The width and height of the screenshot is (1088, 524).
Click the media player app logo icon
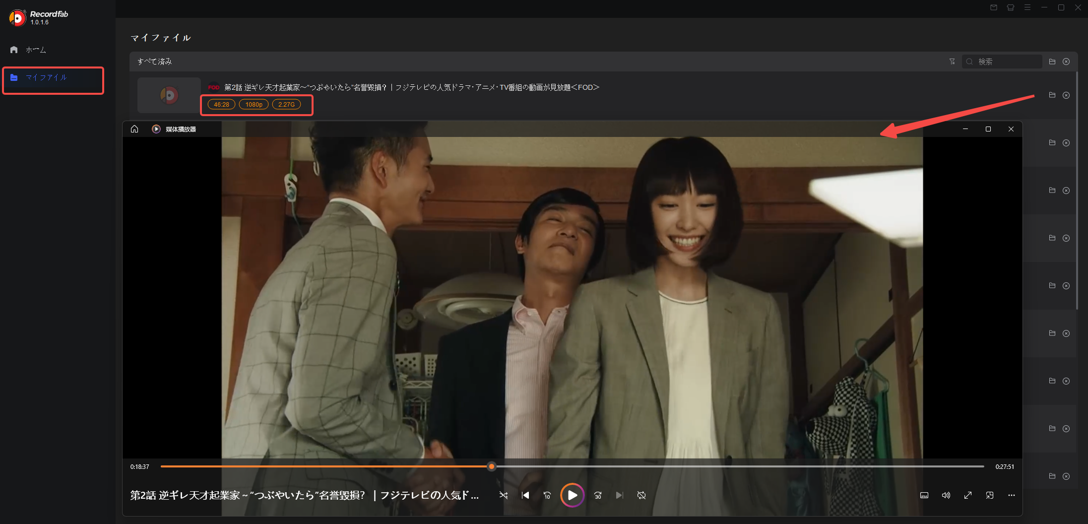tap(156, 129)
